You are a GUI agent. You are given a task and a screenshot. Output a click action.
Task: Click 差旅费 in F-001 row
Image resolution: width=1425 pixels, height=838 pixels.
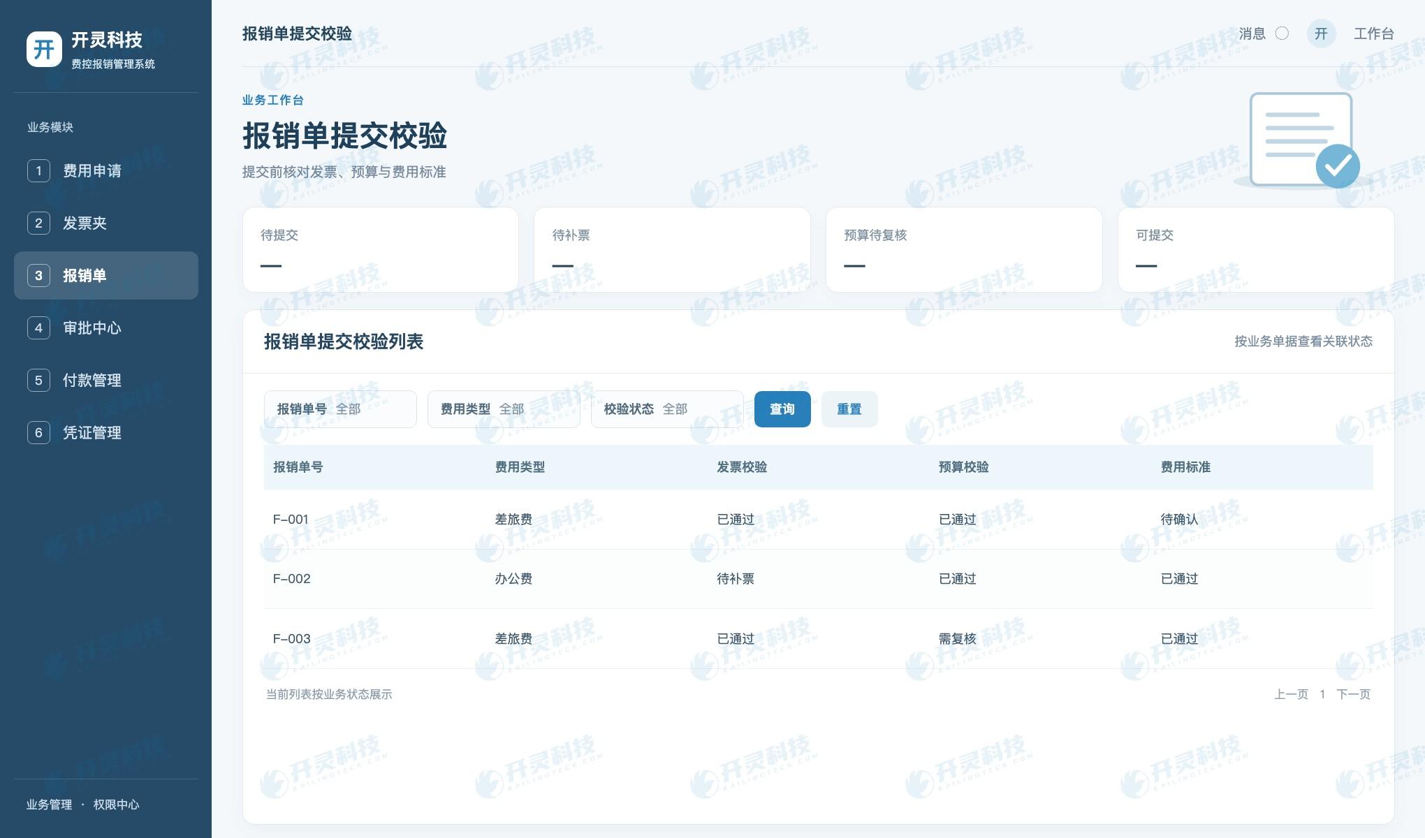coord(513,520)
